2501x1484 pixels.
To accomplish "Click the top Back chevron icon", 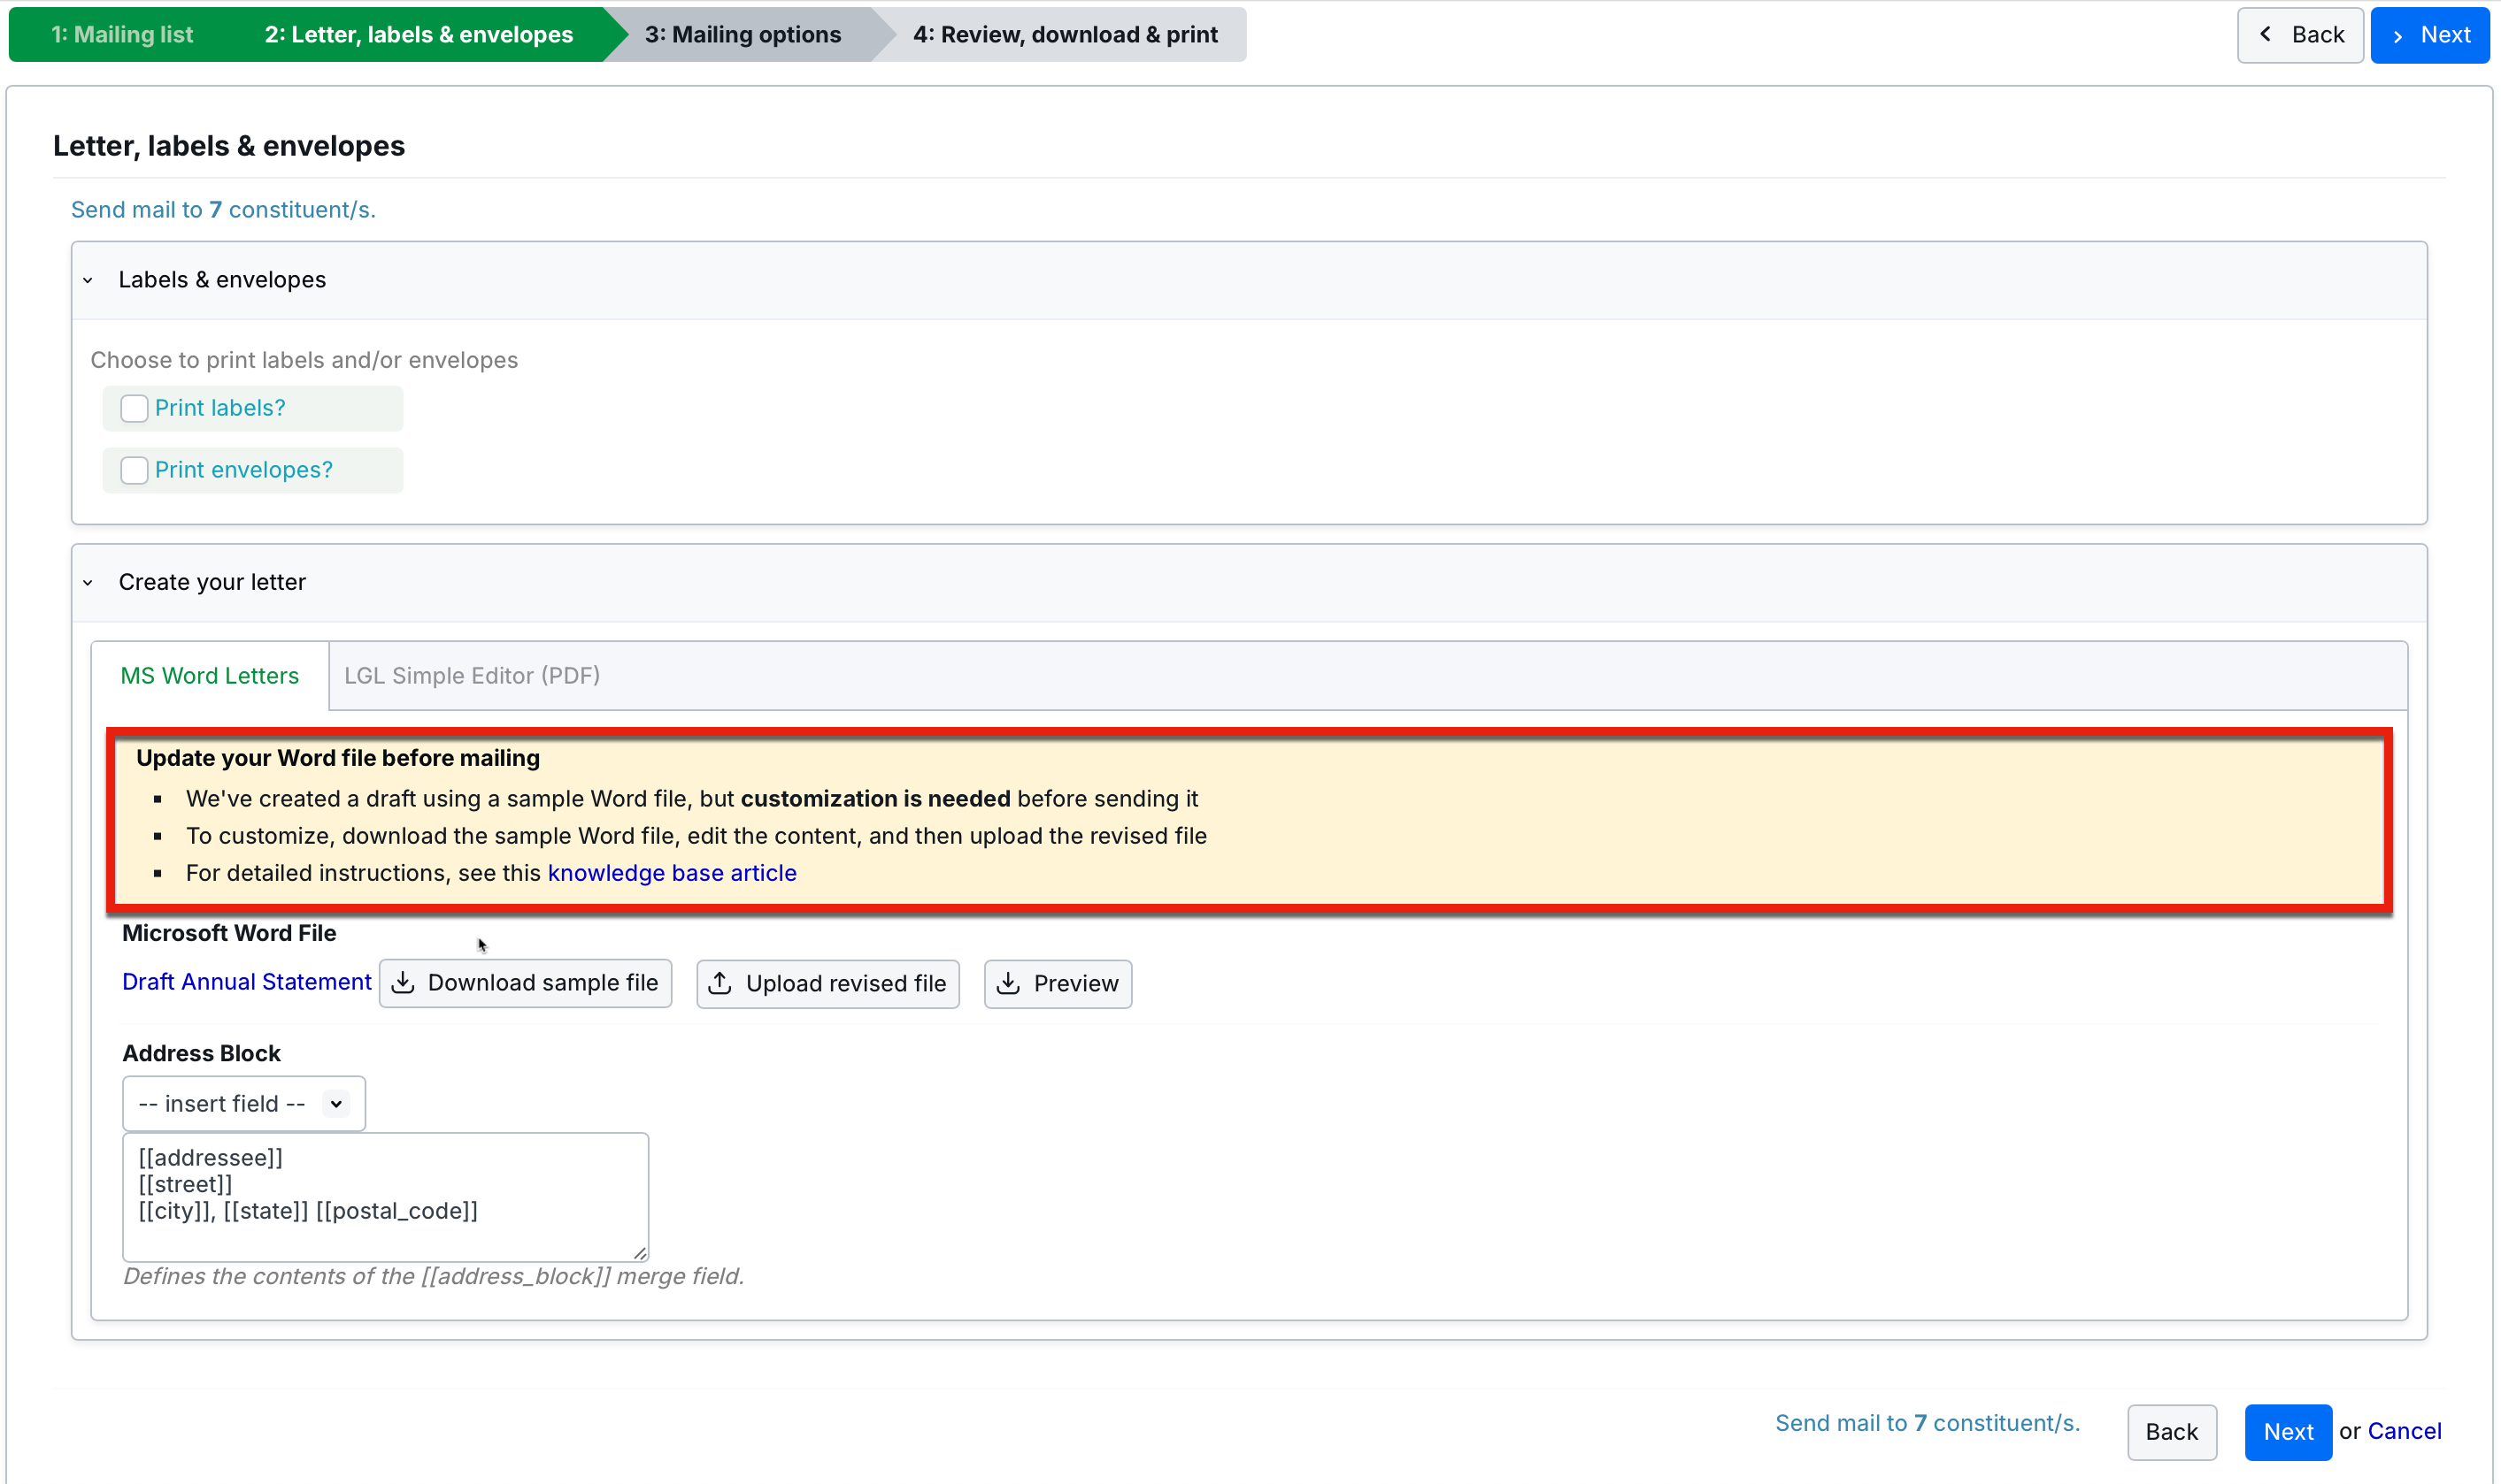I will pyautogui.click(x=2266, y=35).
